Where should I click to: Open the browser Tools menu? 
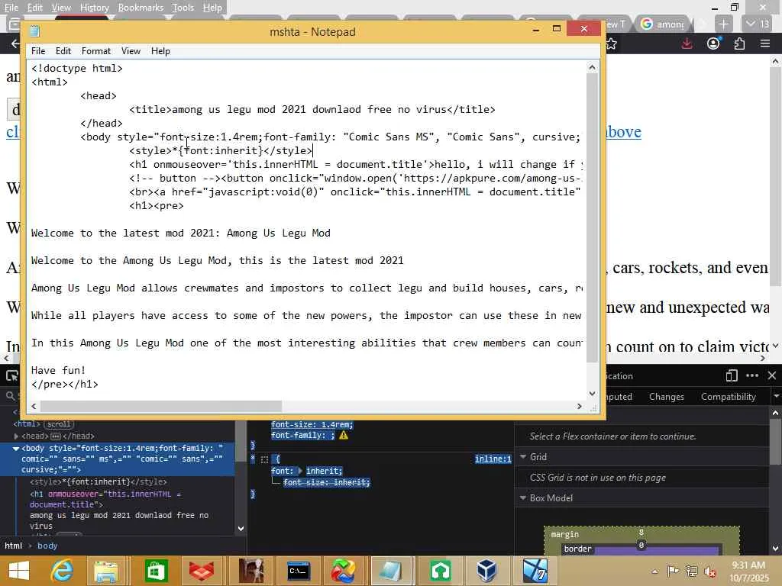click(183, 8)
